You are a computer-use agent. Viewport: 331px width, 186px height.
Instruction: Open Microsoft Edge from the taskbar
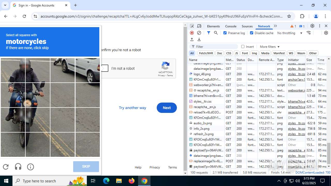[x=106, y=181]
